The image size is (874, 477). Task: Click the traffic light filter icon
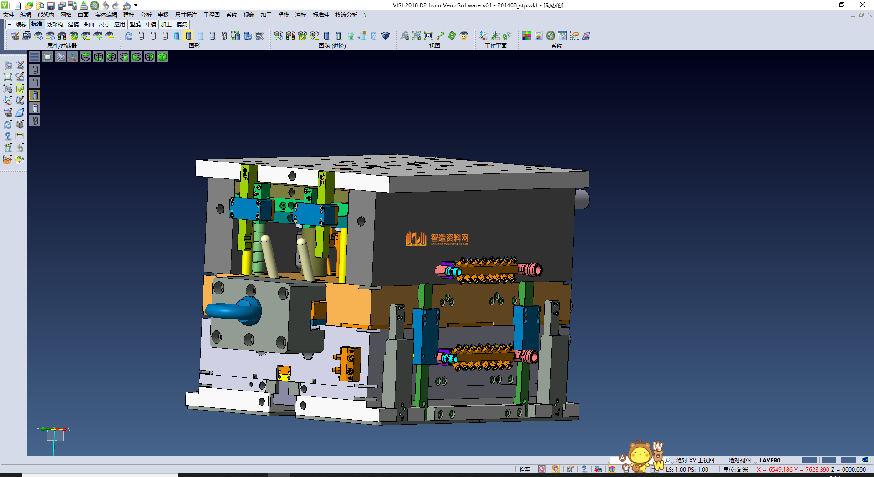tap(62, 36)
